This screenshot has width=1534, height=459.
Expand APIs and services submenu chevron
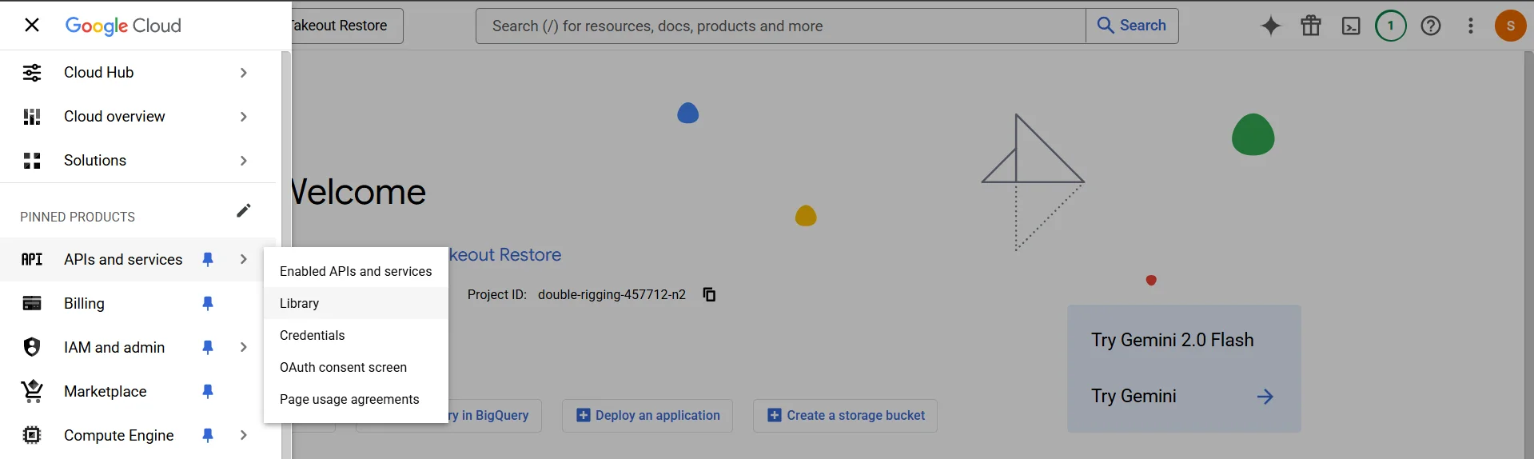click(244, 259)
